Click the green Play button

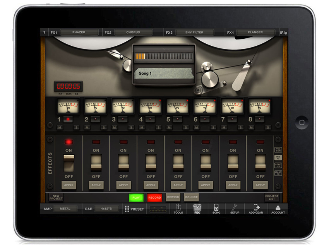coord(136,197)
